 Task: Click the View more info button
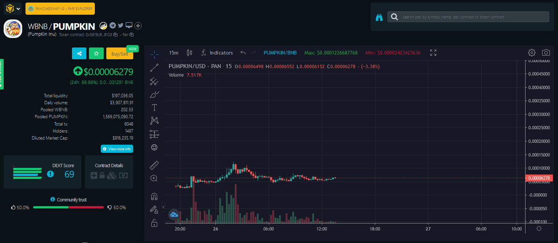[117, 149]
